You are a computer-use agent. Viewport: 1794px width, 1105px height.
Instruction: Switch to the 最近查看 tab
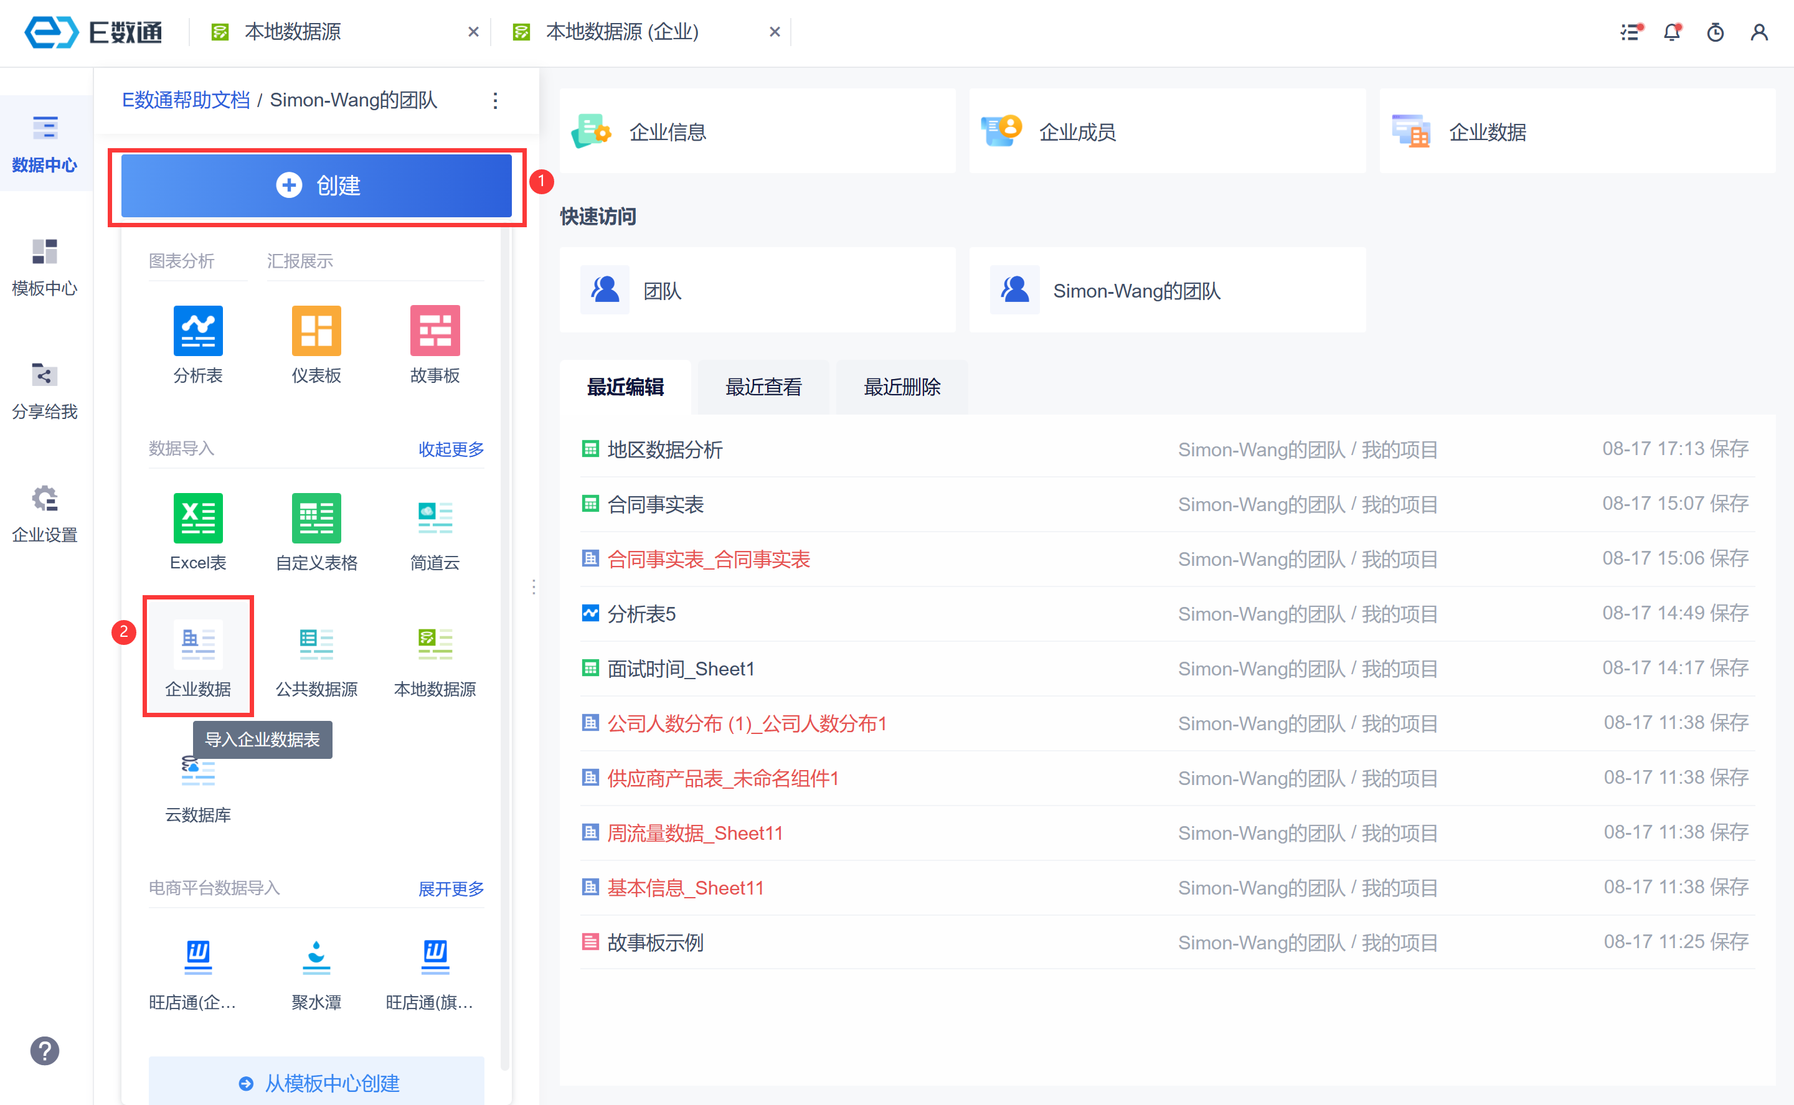coord(762,387)
